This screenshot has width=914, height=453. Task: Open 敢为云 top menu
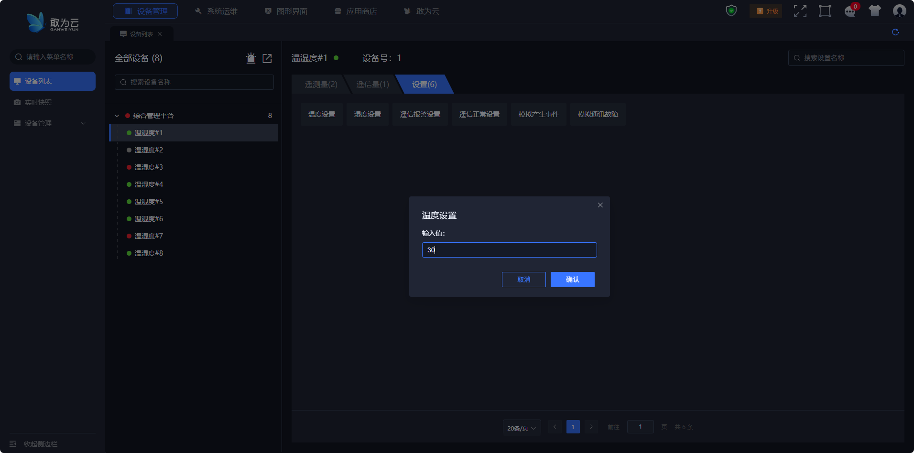coord(421,11)
